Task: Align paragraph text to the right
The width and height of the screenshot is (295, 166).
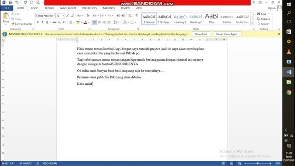Action: 104,23
